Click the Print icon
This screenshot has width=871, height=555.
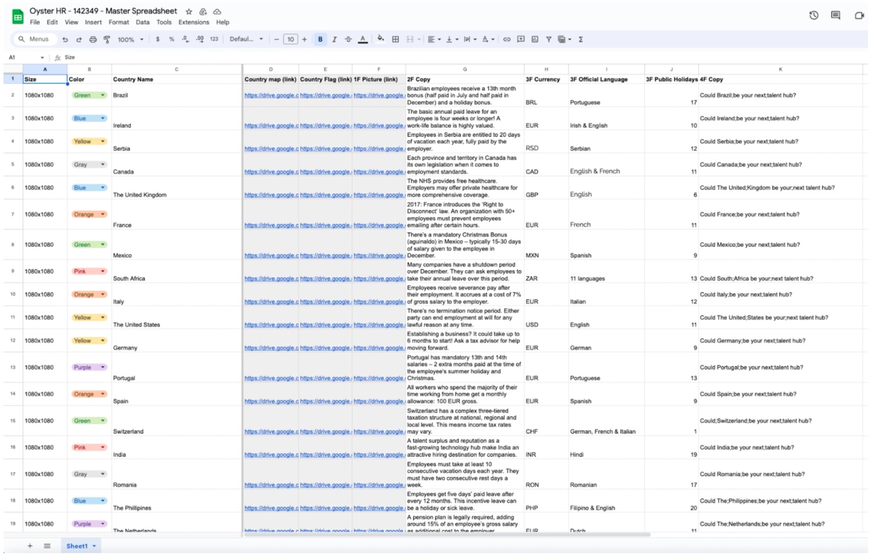[x=93, y=40]
